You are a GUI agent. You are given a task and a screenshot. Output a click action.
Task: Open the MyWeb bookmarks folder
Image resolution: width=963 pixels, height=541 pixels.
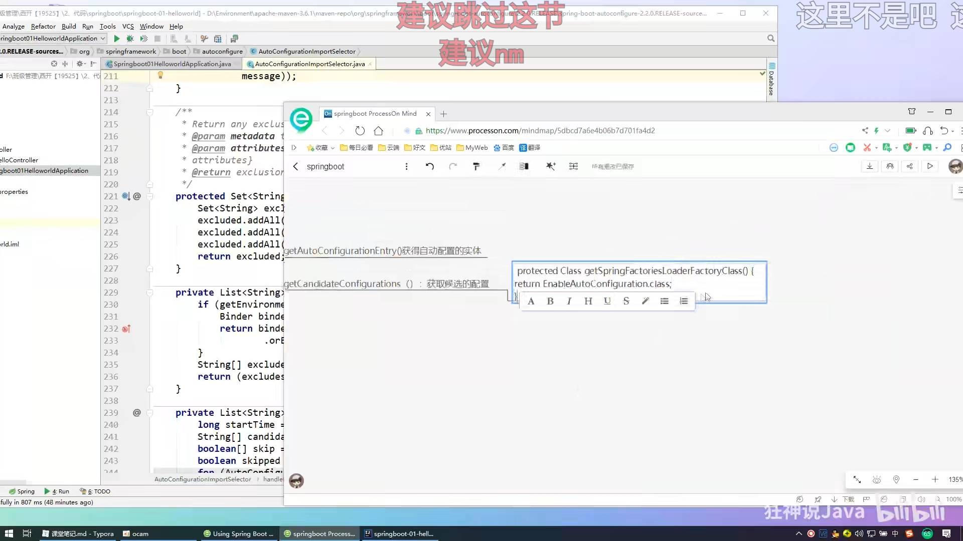tap(472, 148)
